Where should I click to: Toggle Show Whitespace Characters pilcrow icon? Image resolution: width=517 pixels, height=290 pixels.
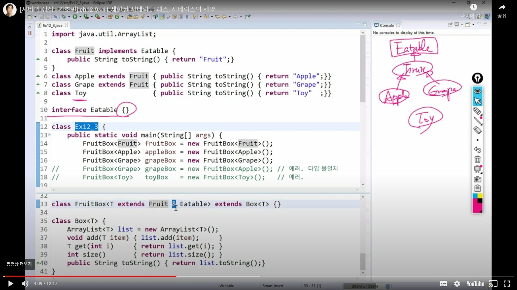(x=187, y=17)
